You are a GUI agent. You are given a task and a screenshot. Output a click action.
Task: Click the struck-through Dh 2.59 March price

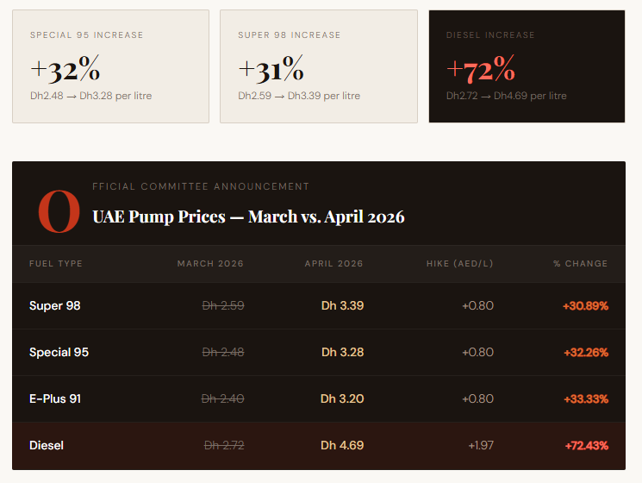pyautogui.click(x=222, y=305)
